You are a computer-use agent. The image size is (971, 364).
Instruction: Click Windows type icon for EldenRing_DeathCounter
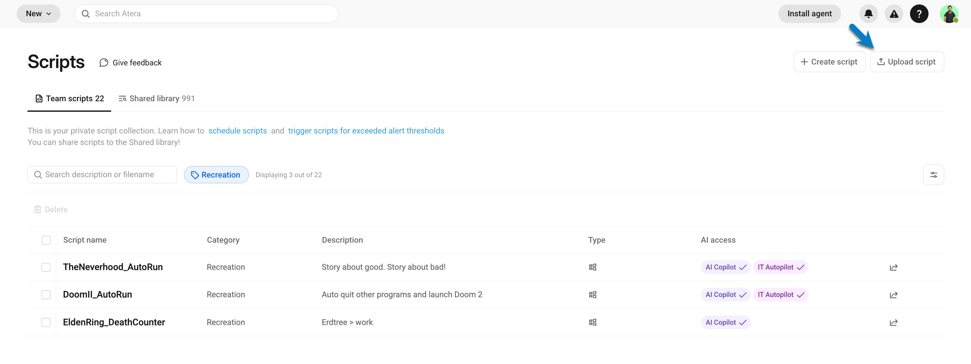tap(592, 322)
